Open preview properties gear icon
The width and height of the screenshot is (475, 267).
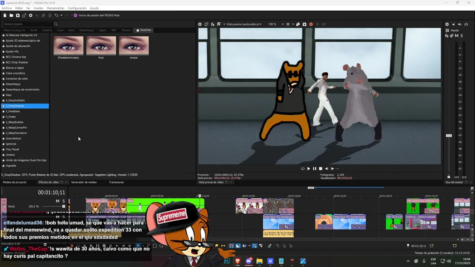200,24
